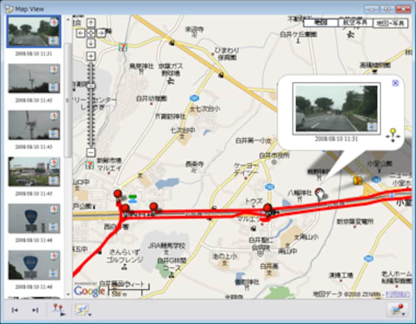This screenshot has height=324, width=416.
Task: Zoom in with the plus button
Action: pyautogui.click(x=91, y=56)
